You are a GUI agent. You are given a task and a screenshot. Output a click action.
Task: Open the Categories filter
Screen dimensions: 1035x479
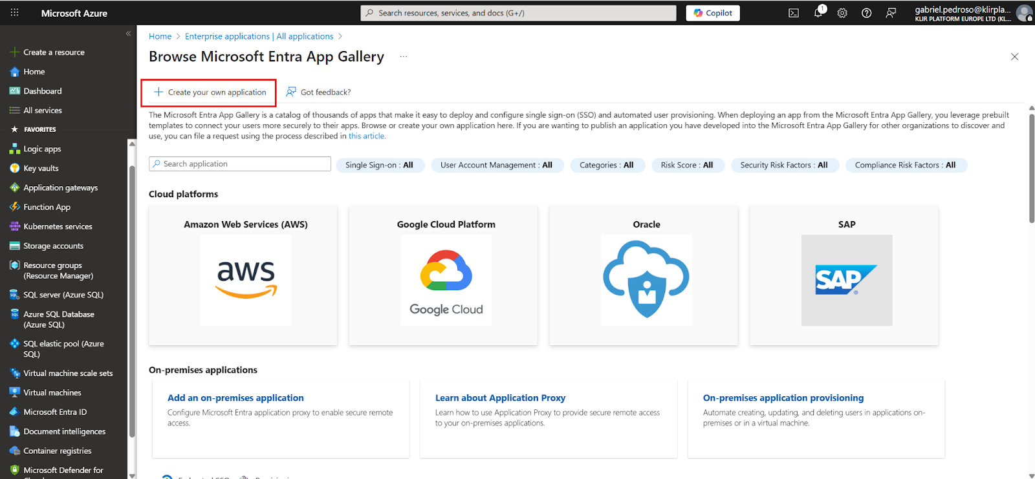[607, 165]
